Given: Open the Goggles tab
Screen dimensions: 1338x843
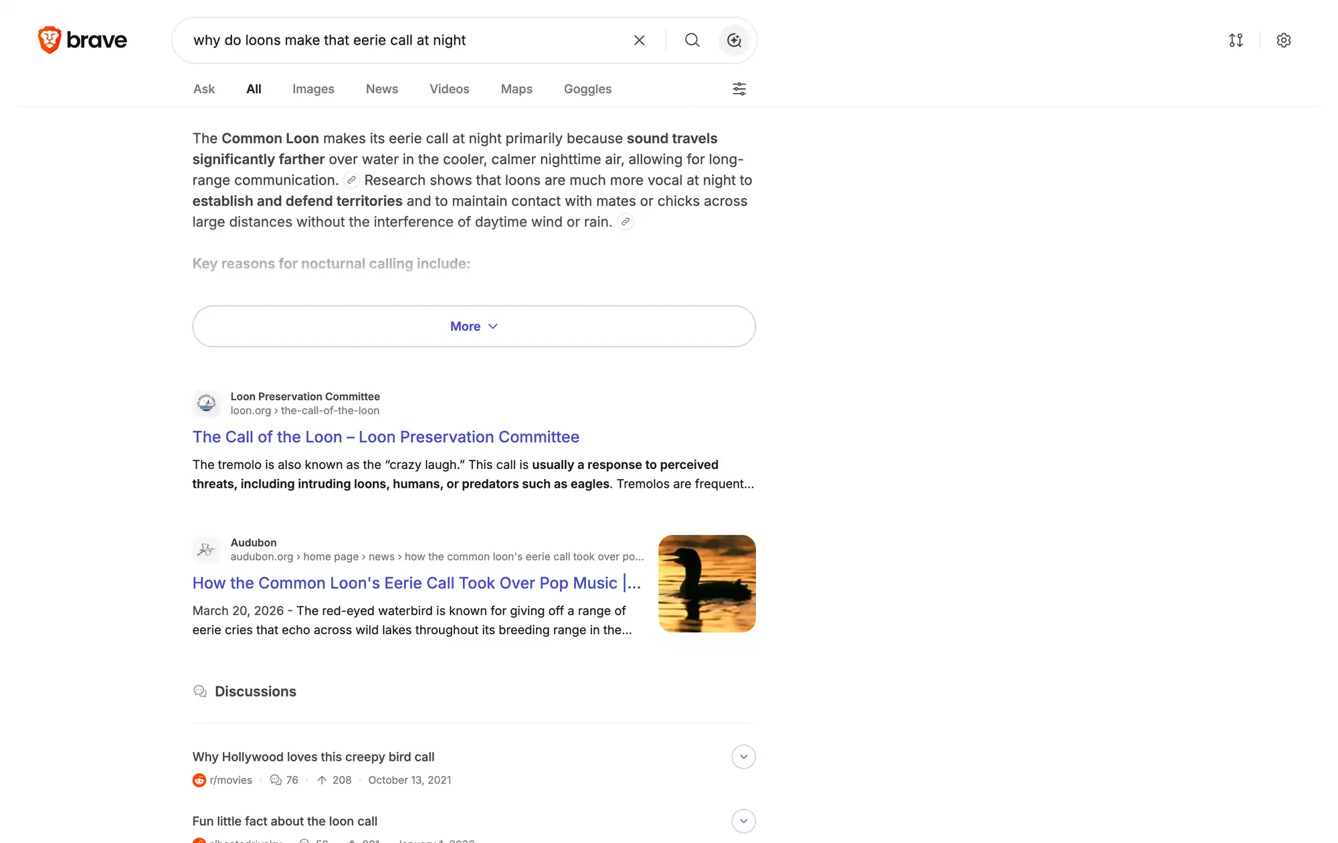Looking at the screenshot, I should pyautogui.click(x=587, y=89).
